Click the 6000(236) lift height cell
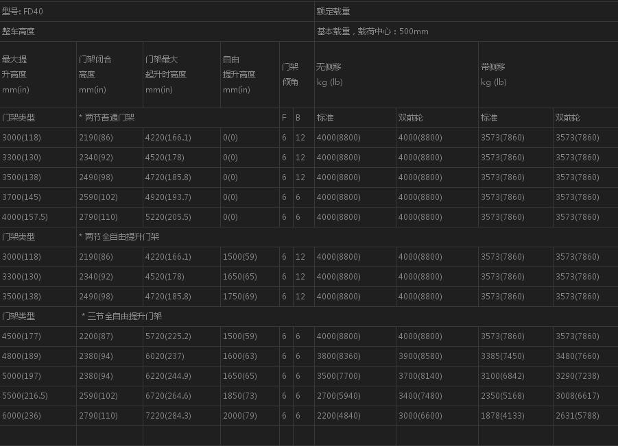This screenshot has height=446, width=618. coord(21,416)
